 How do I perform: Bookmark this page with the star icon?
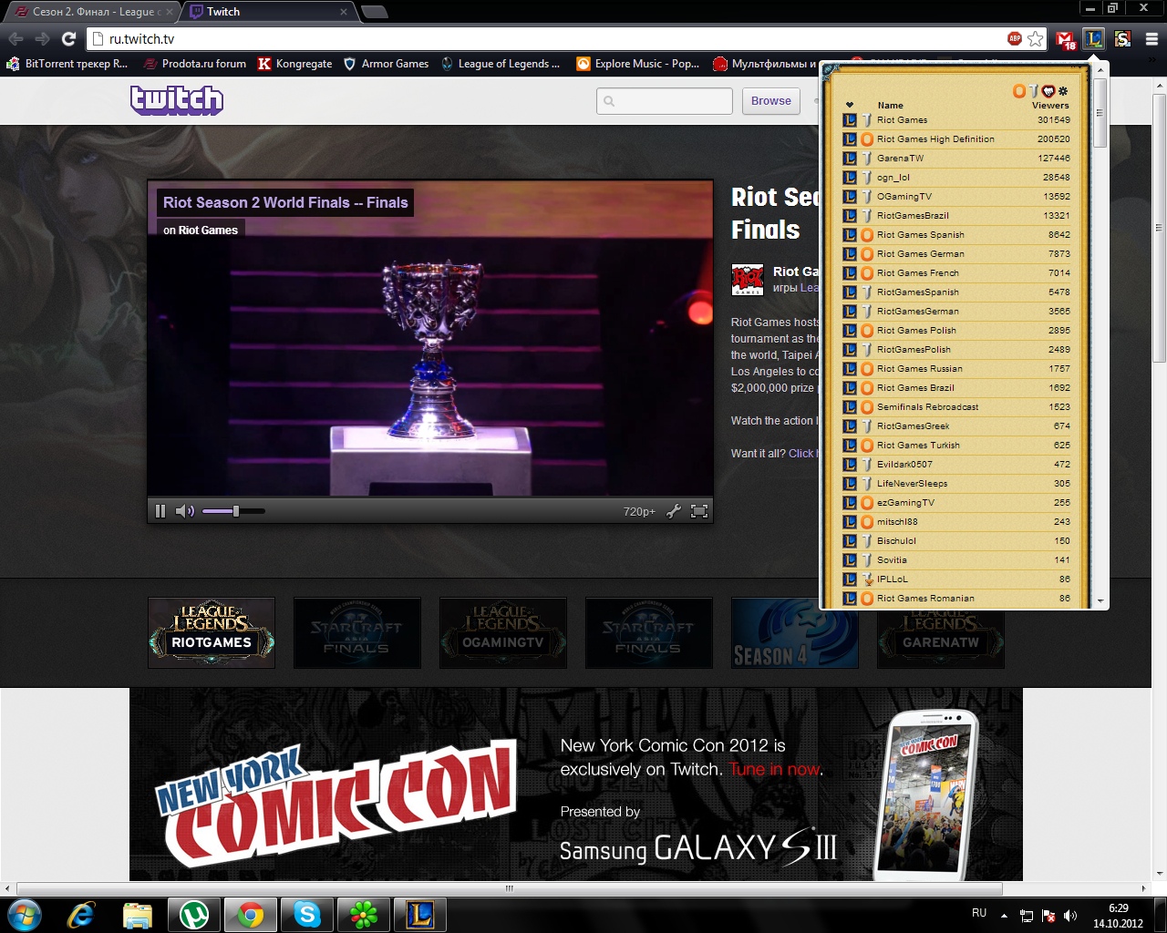tap(1035, 38)
